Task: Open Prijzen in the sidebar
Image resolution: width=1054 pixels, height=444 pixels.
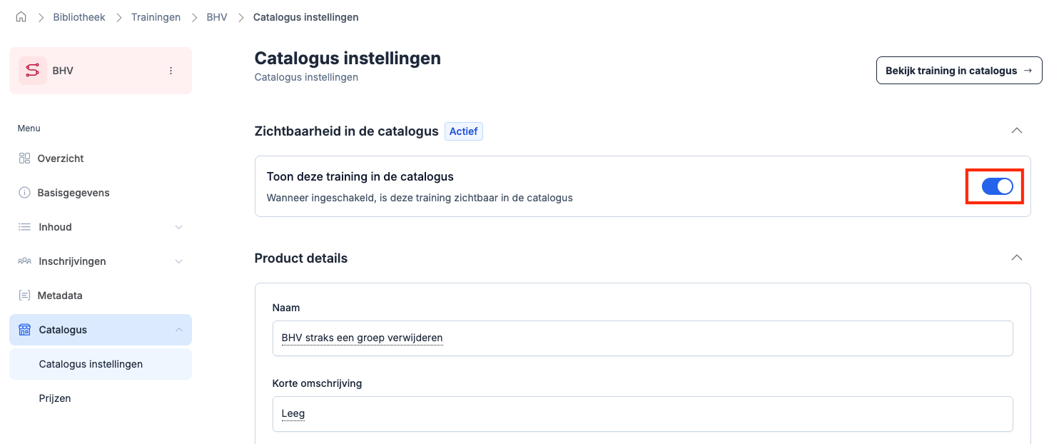Action: click(55, 398)
